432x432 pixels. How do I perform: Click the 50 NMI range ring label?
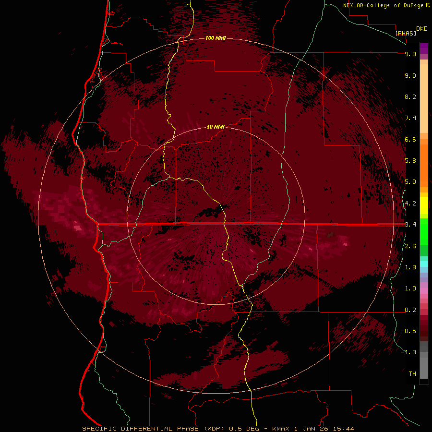pos(216,127)
